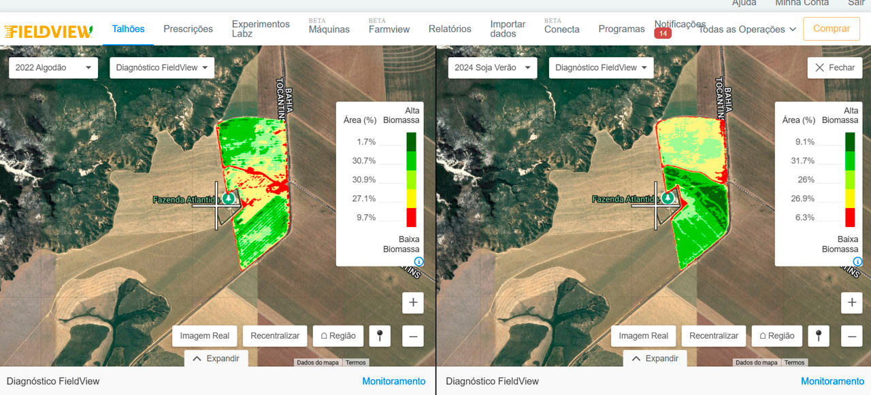
Task: Open left Diagnóstico FieldView layer dropdown
Action: pos(162,67)
